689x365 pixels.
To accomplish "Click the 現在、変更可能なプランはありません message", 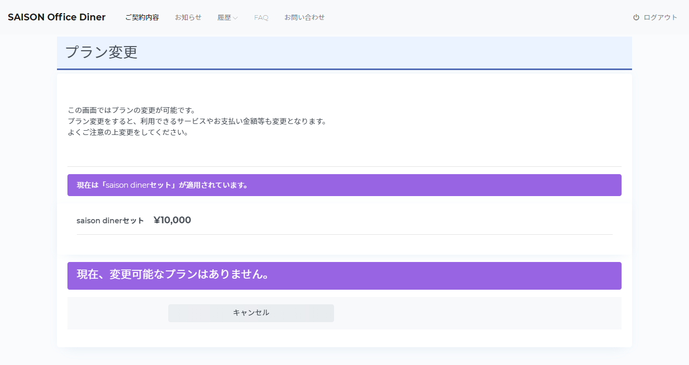I will point(344,276).
